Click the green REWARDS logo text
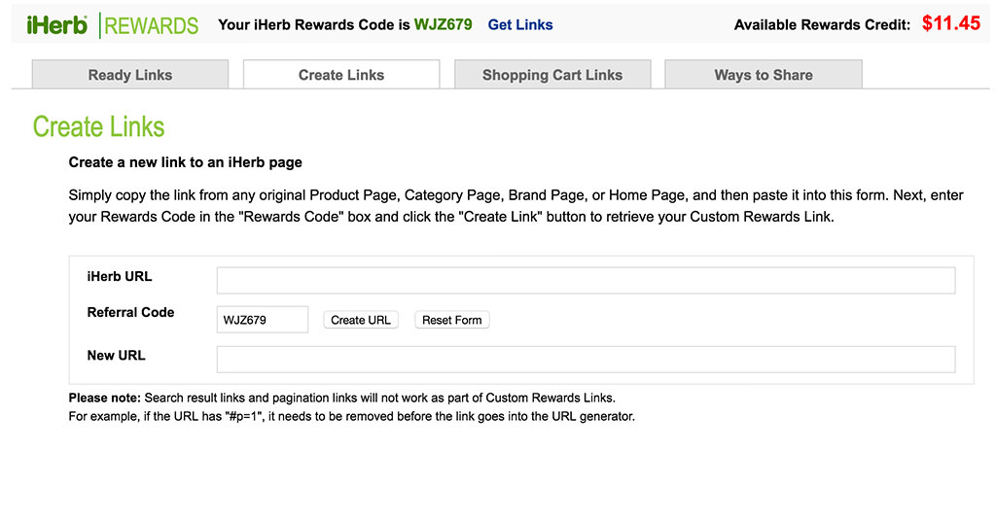Viewport: 996px width, 521px height. tap(151, 26)
